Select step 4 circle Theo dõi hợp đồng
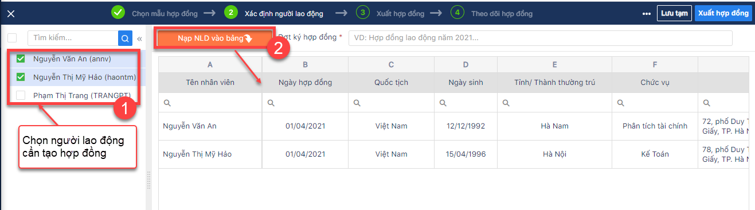This screenshot has width=755, height=210. click(457, 13)
